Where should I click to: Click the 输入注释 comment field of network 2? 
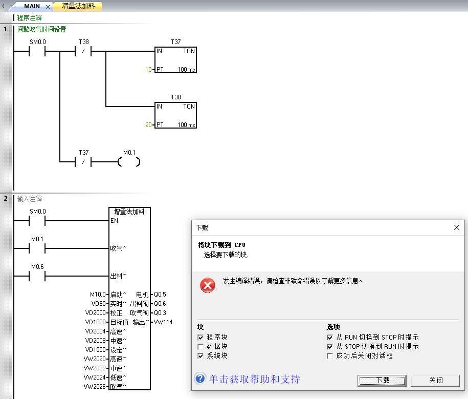30,199
